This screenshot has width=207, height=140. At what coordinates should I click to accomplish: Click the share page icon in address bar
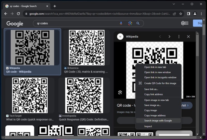(x=174, y=14)
